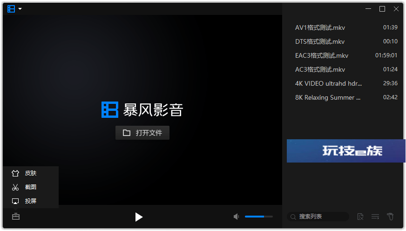
Task: Click the footprint history clear icon
Action: (390, 216)
